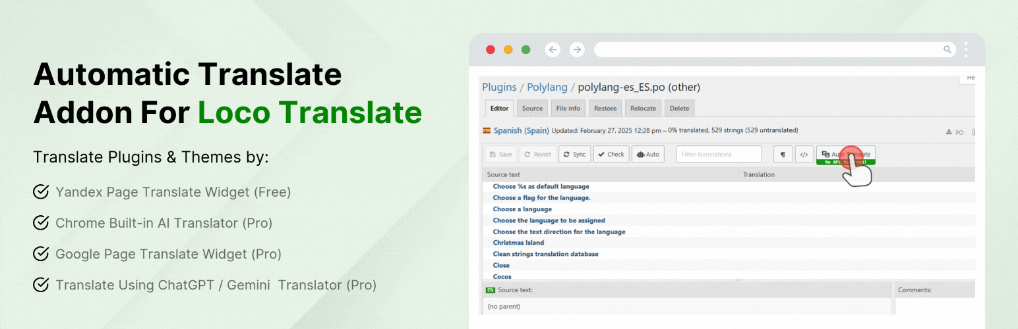Click "Google Page Translate Widget (Pro)" text
1018x329 pixels.
click(169, 254)
